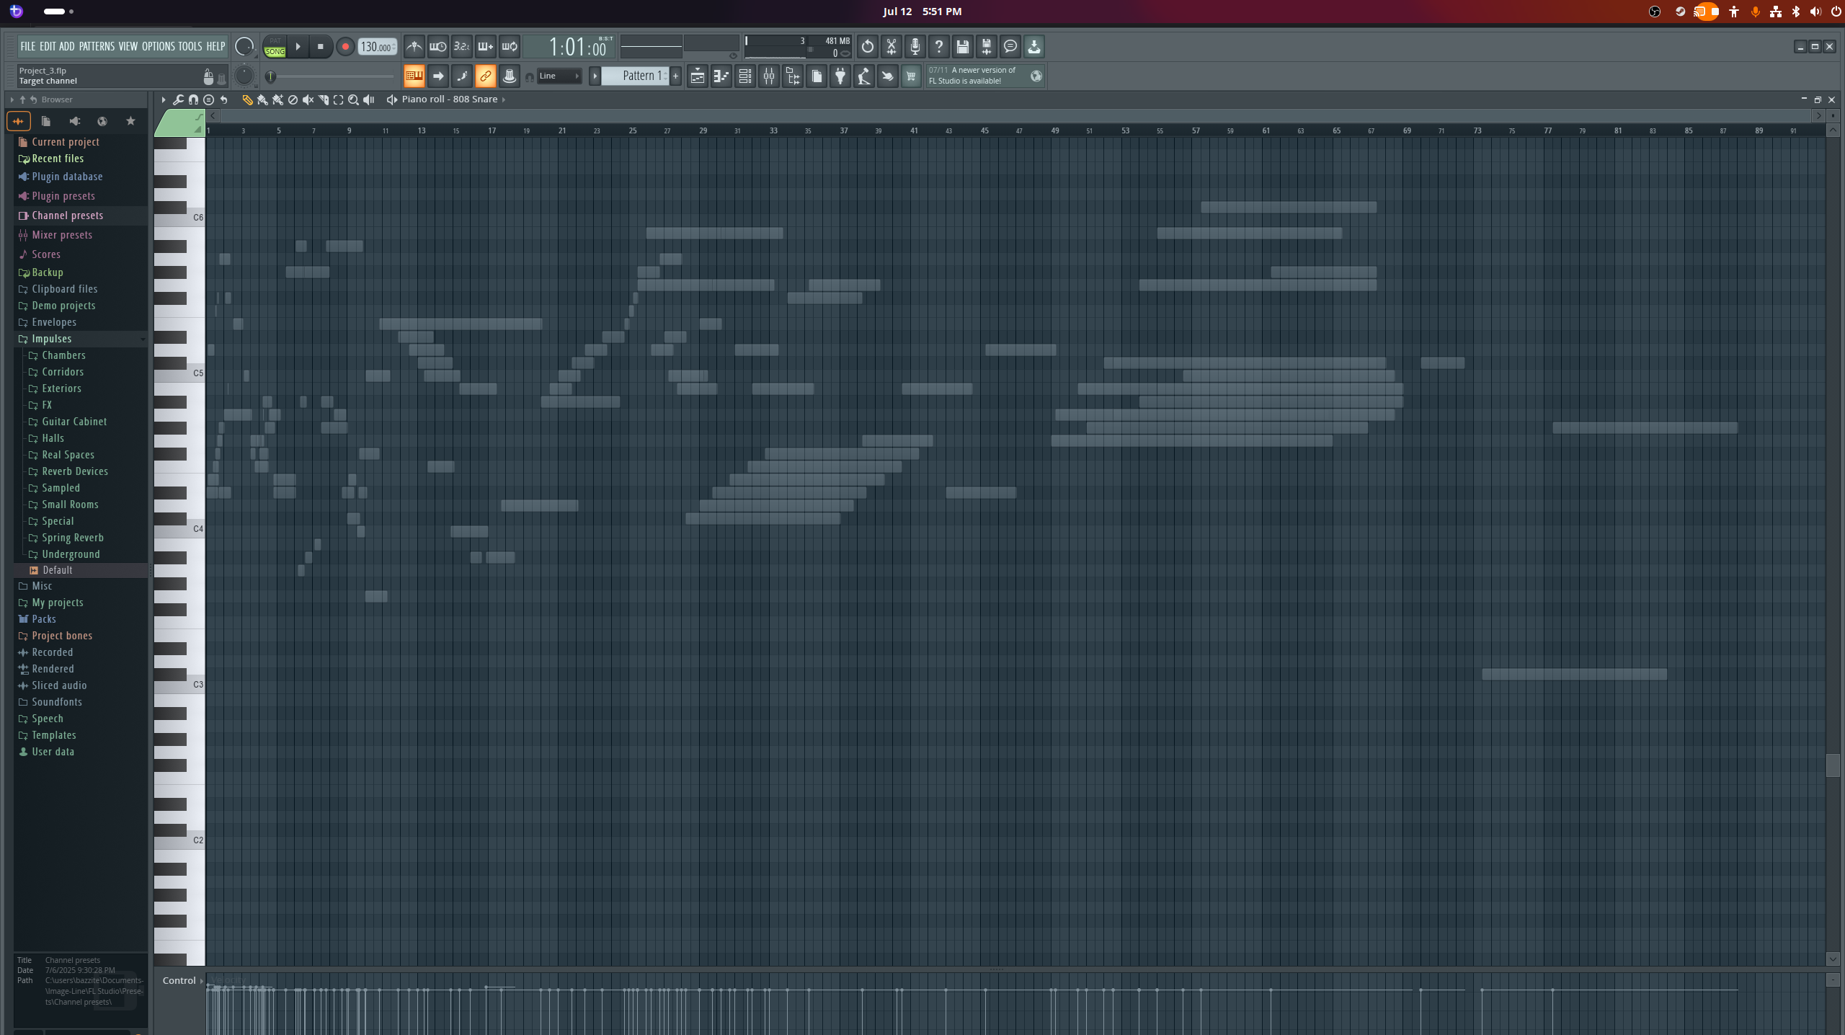The width and height of the screenshot is (1845, 1035).
Task: Click the tempo 130.000 field
Action: click(x=377, y=47)
